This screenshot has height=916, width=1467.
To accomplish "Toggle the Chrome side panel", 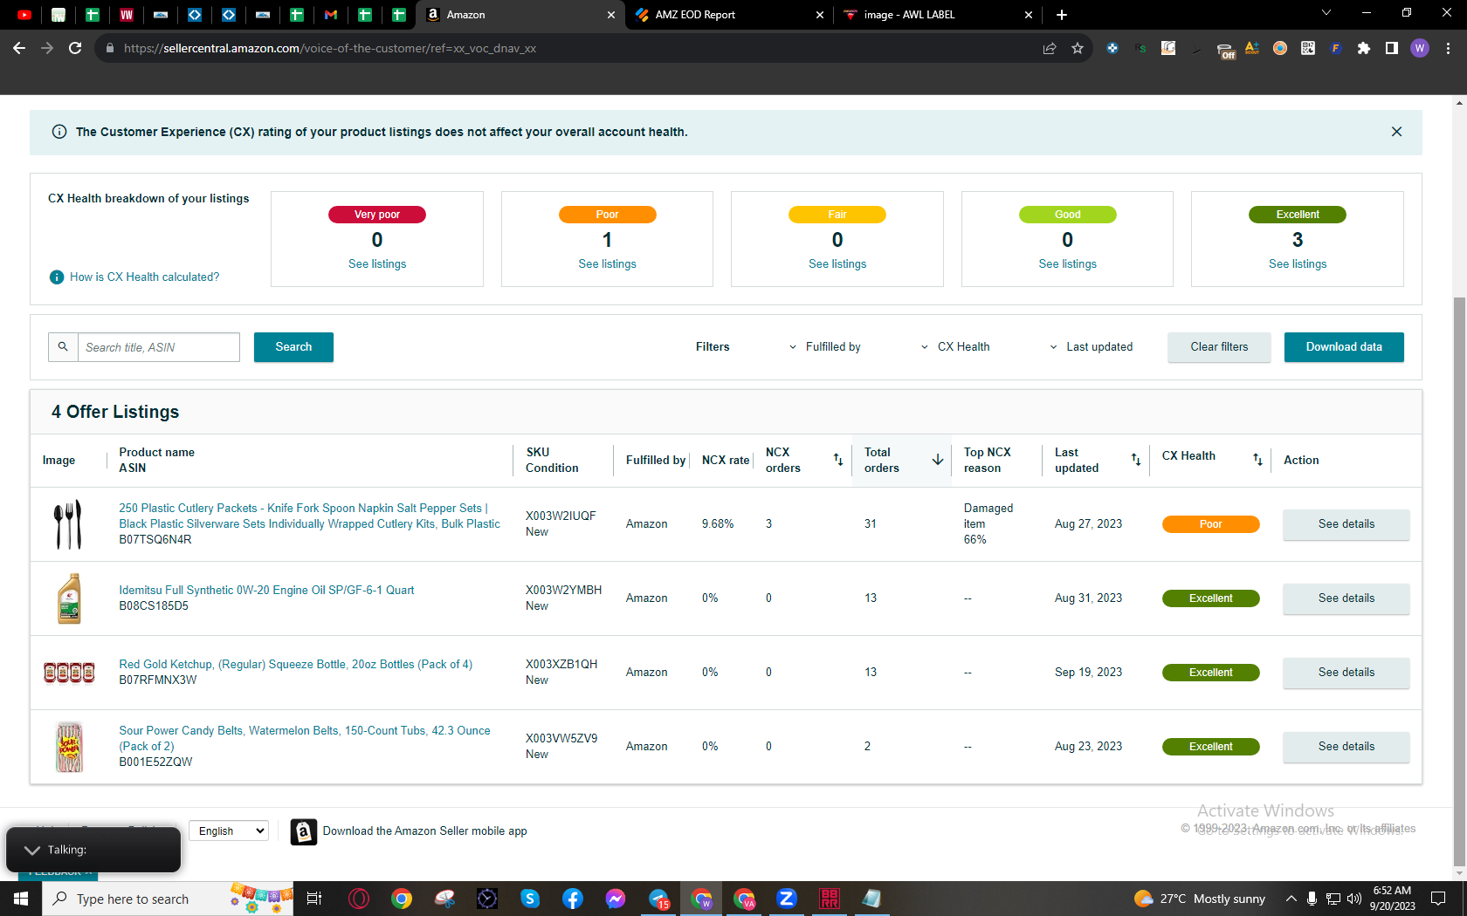I will coord(1392,48).
